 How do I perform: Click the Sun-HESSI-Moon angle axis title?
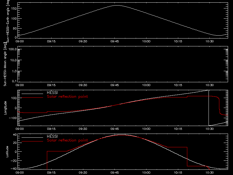[5, 64]
